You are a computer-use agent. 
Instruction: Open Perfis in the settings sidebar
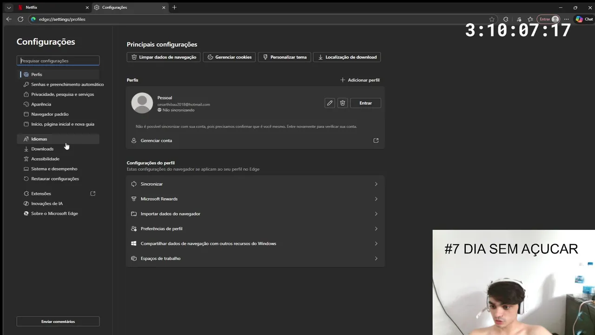coord(58,74)
